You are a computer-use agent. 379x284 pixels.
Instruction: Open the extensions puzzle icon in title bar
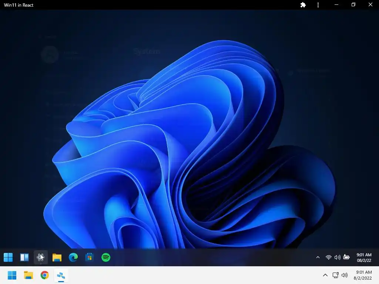coord(303,5)
